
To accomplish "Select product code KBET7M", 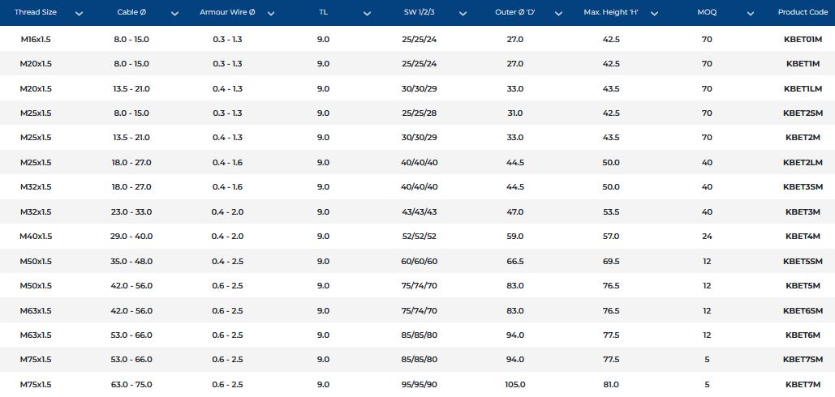I will pyautogui.click(x=803, y=385).
